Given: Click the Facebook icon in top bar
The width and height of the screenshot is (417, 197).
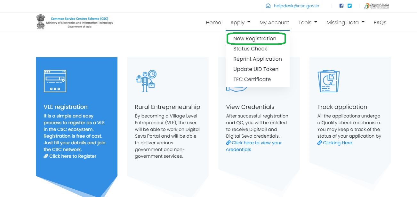Looking at the screenshot, I should pyautogui.click(x=341, y=6).
